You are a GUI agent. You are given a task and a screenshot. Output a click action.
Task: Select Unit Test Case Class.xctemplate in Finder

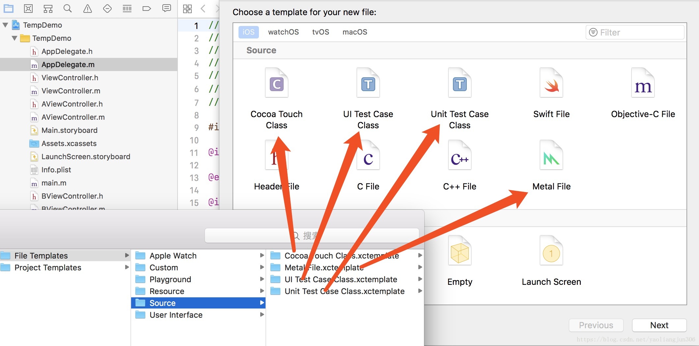point(345,291)
